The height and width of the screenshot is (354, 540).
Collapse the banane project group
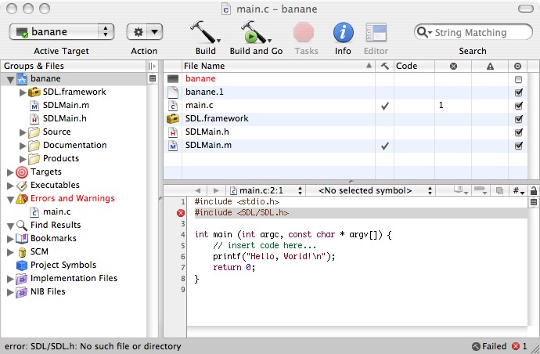click(x=10, y=80)
